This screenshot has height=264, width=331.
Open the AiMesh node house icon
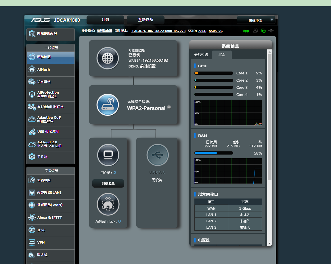(x=108, y=204)
